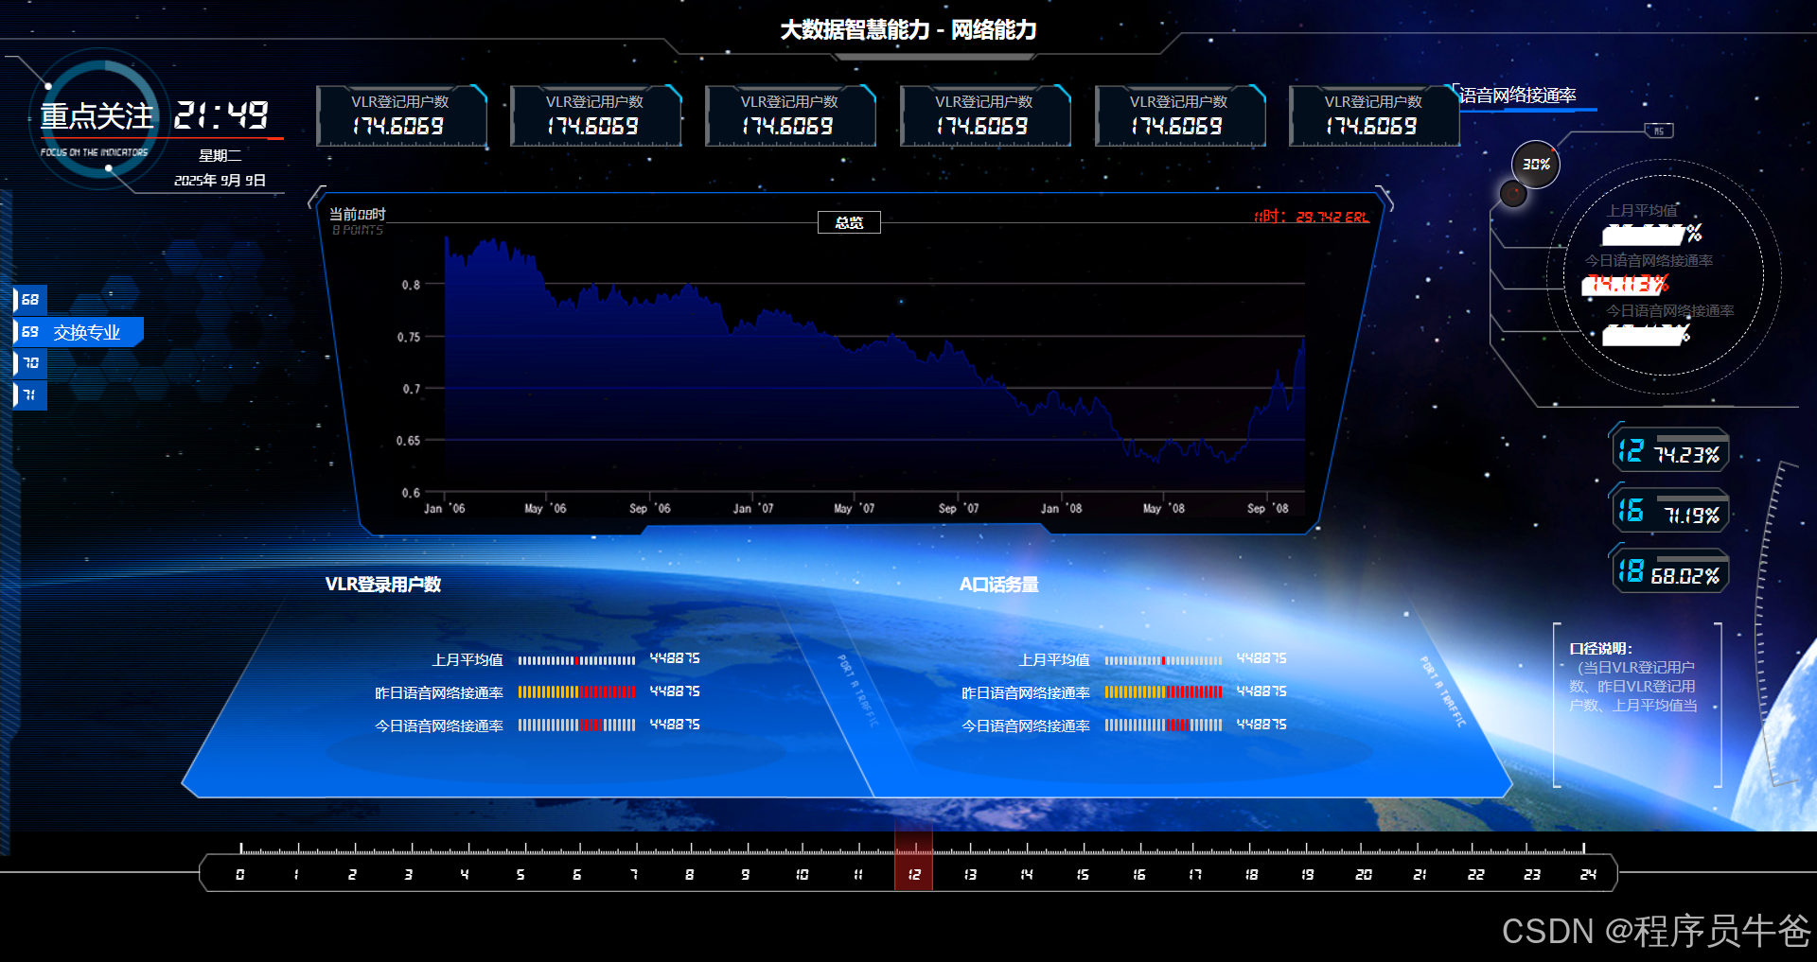Jump to hour 22 on the timeline

(1476, 875)
